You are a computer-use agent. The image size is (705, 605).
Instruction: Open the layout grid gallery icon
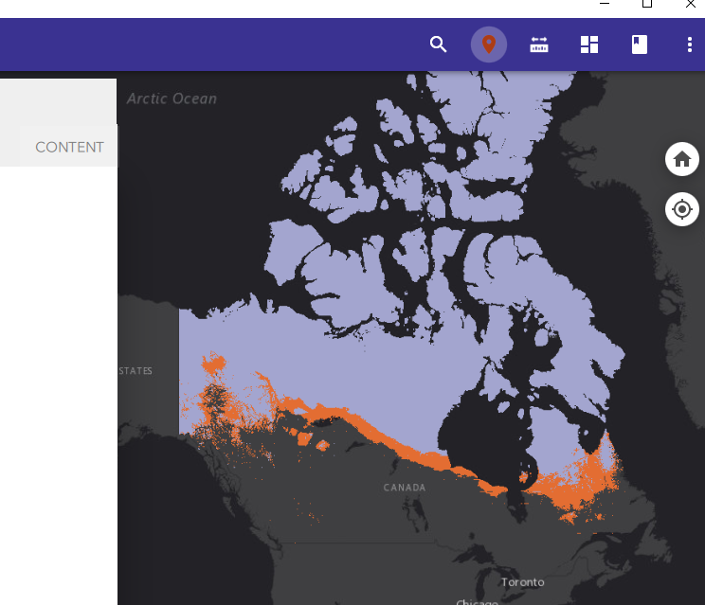[589, 44]
